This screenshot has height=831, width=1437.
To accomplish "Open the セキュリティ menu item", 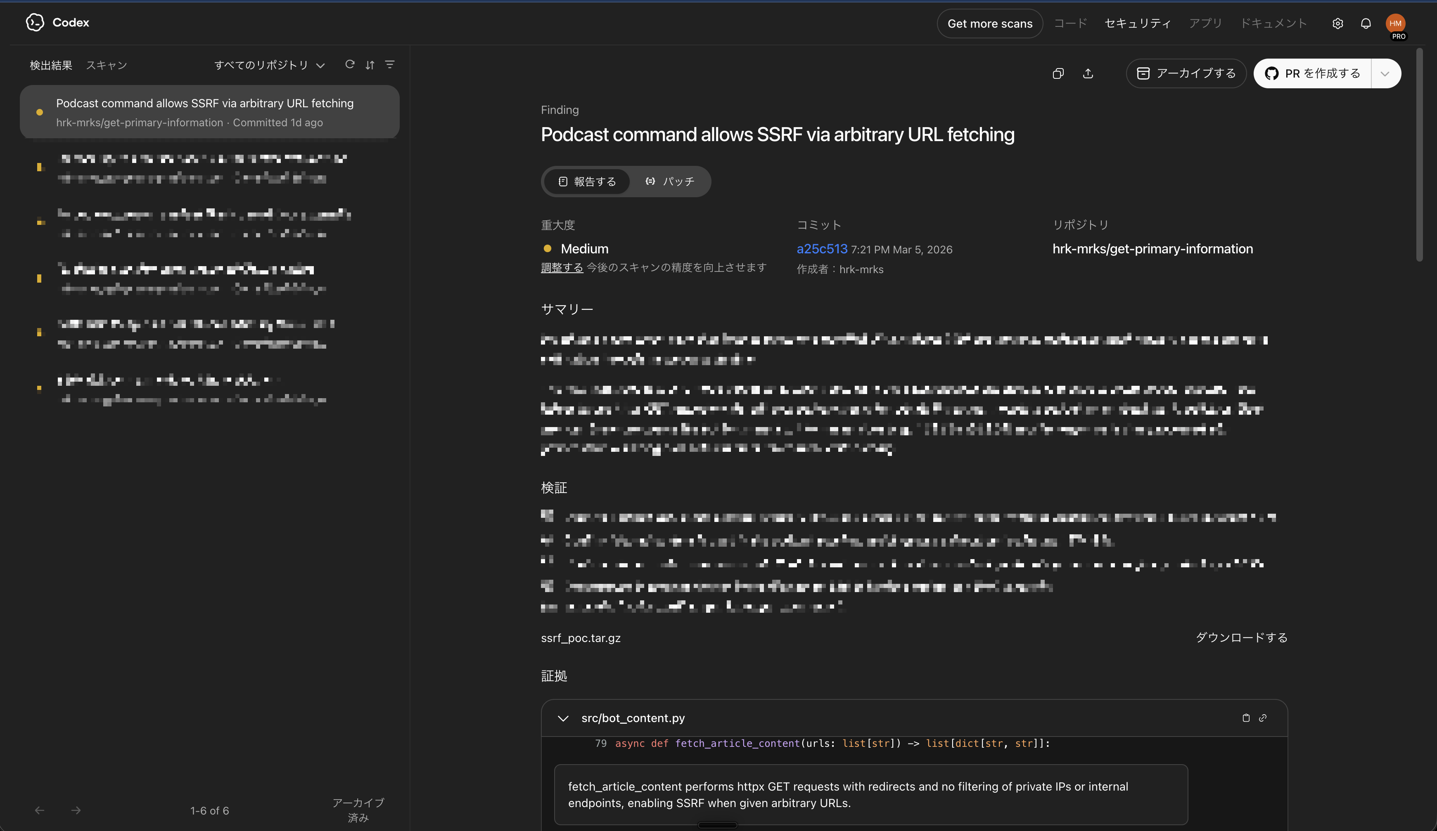I will point(1137,24).
